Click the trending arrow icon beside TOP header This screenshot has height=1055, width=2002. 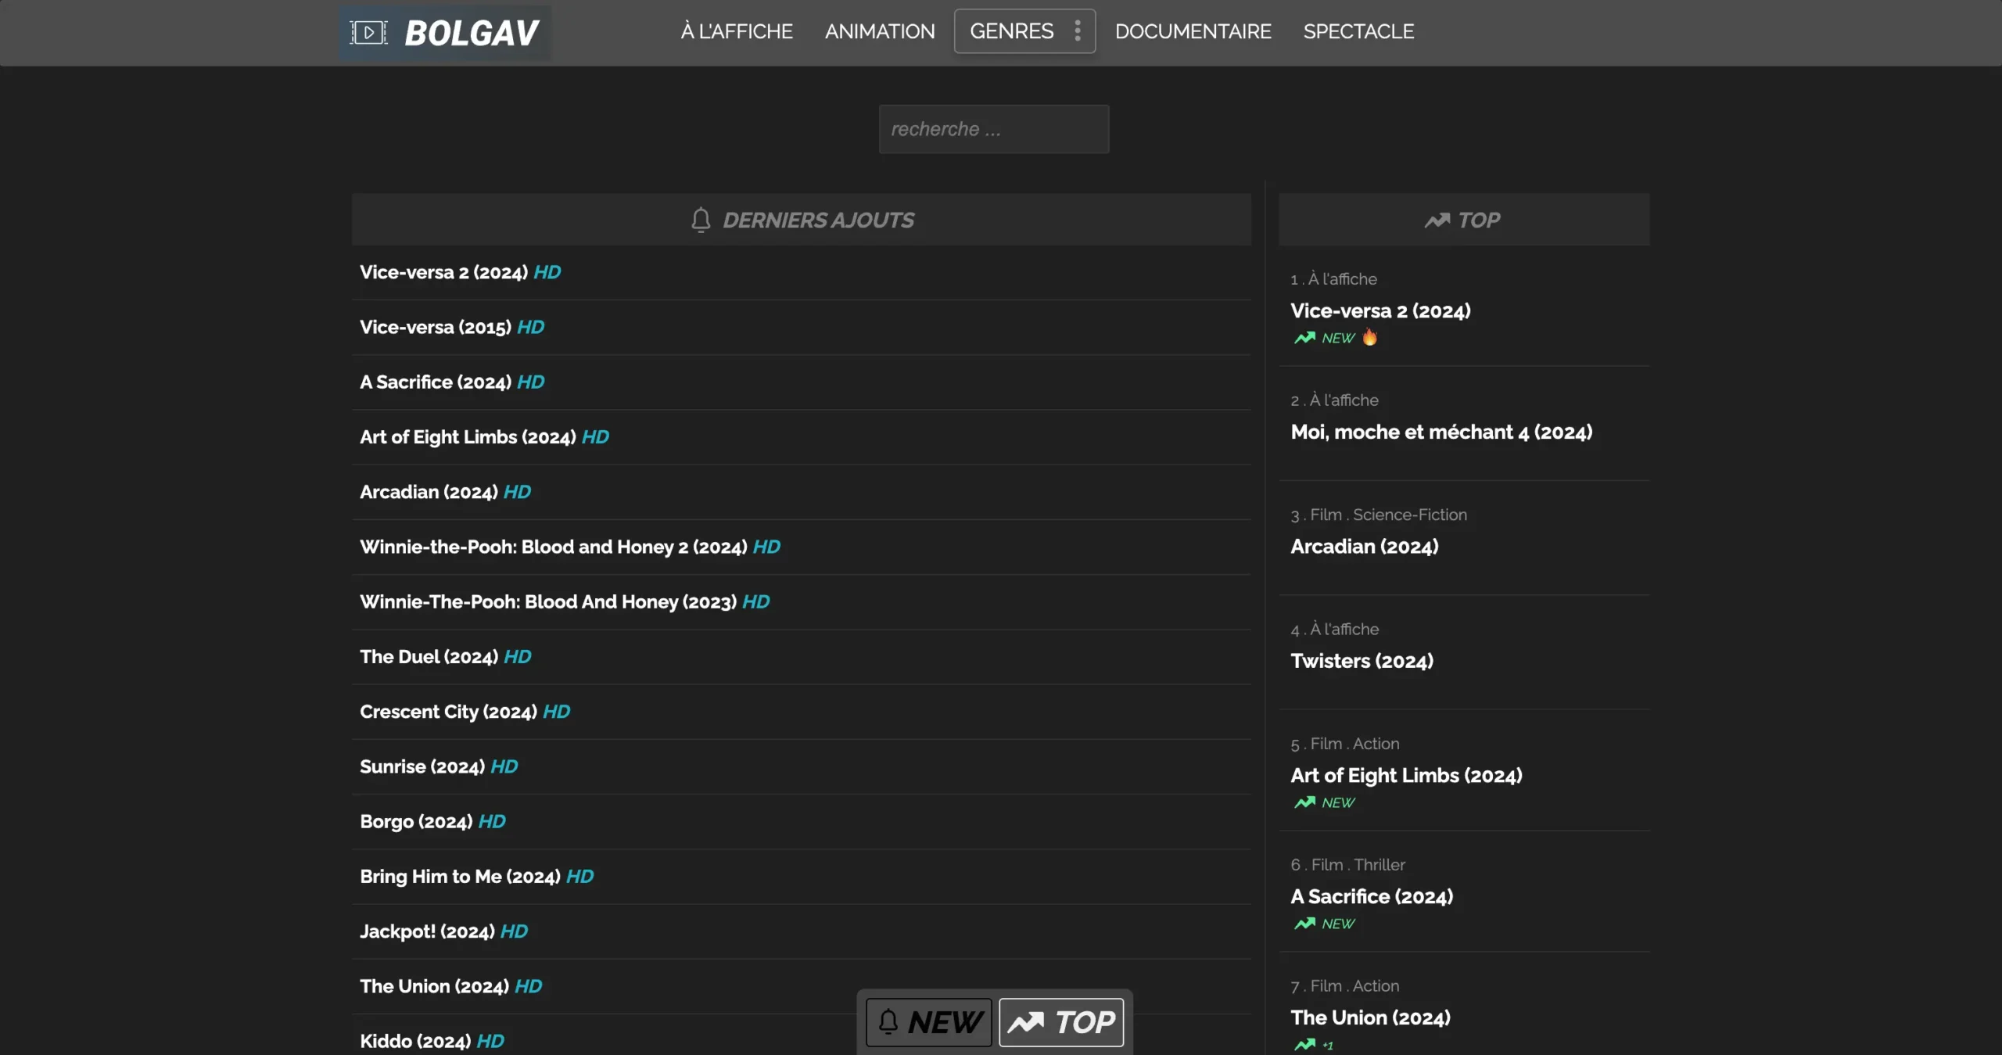click(x=1437, y=221)
